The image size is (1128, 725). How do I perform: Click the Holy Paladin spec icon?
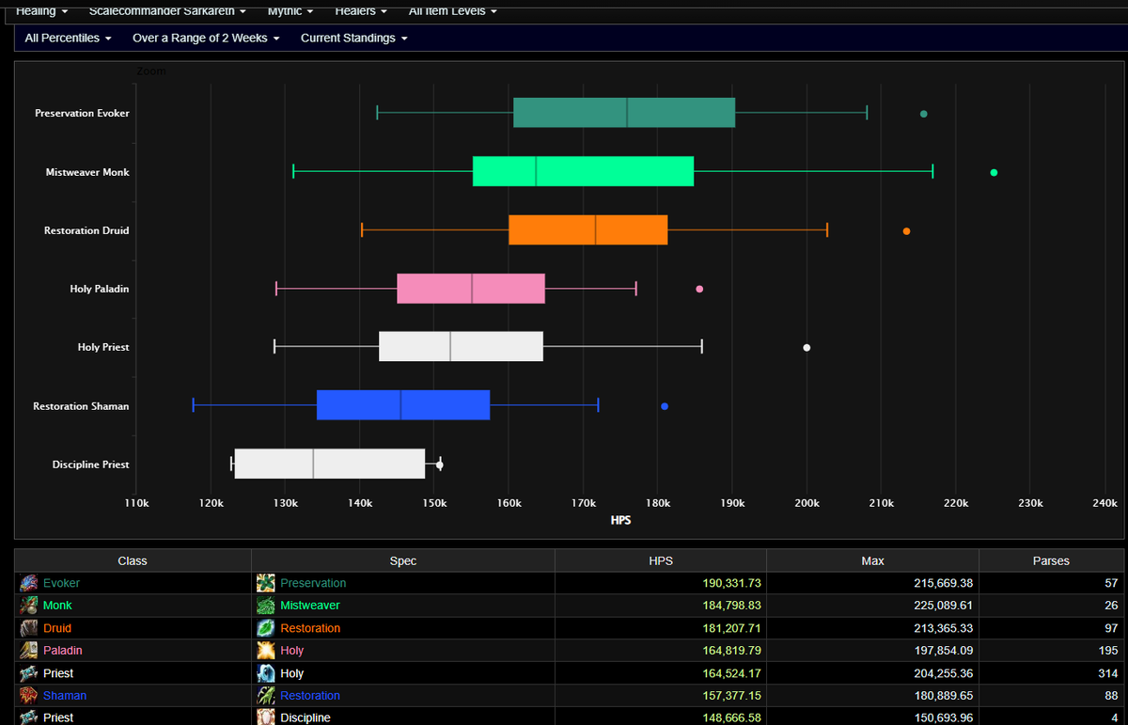(266, 651)
